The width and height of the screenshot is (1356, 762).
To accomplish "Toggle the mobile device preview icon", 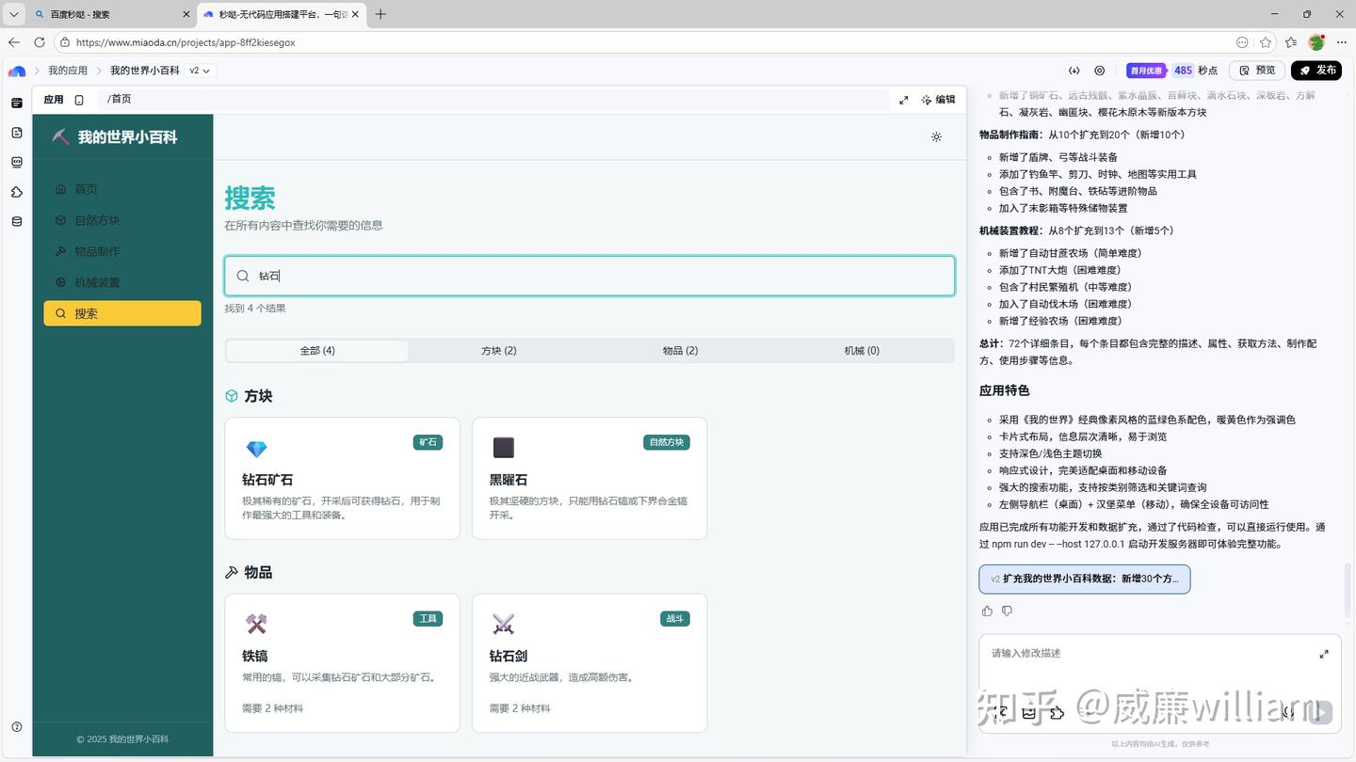I will point(79,100).
